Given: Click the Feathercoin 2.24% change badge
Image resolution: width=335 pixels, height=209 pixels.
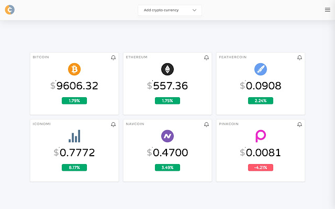Looking at the screenshot, I should point(261,101).
